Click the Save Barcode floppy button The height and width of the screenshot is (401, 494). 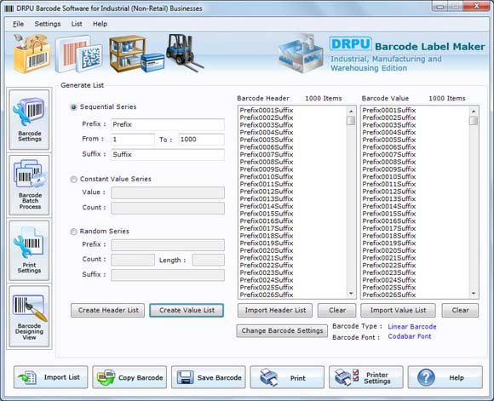click(x=209, y=377)
